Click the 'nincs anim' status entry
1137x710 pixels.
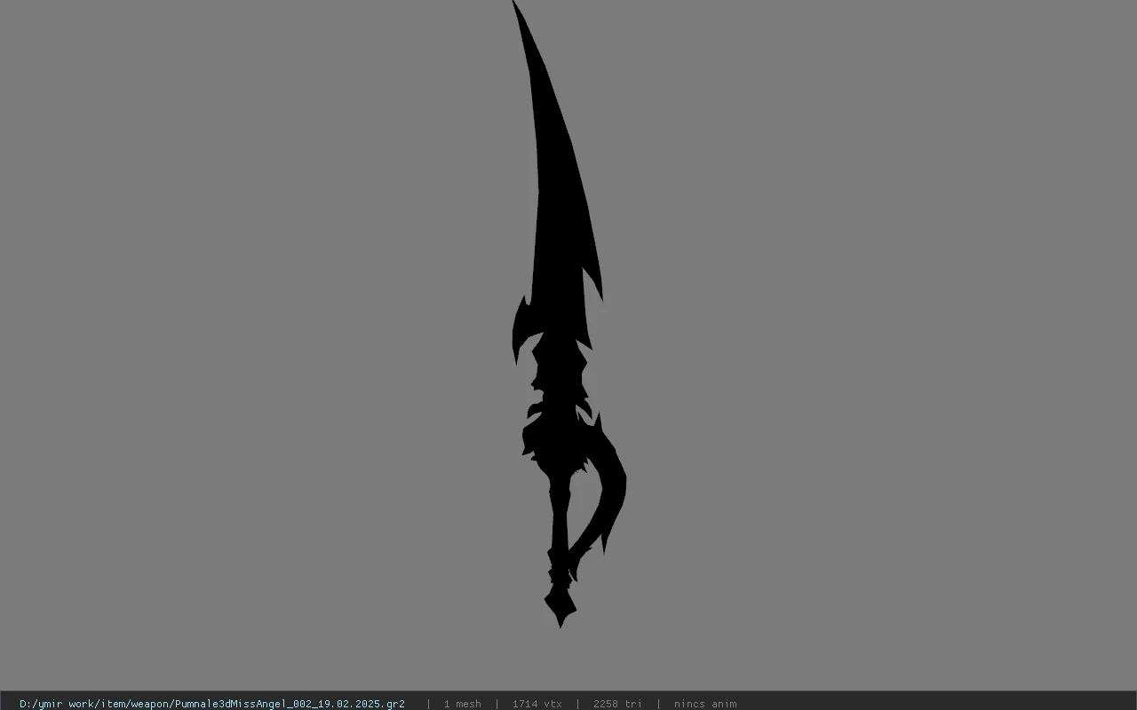click(705, 704)
